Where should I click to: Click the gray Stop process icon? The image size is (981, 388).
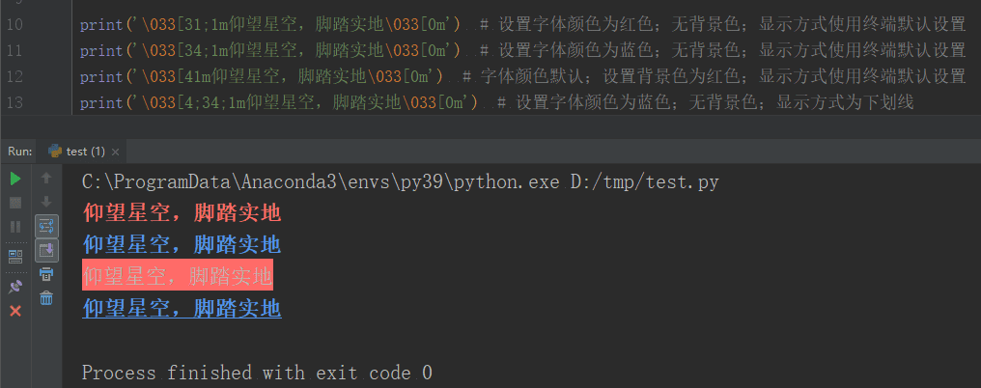coord(15,203)
